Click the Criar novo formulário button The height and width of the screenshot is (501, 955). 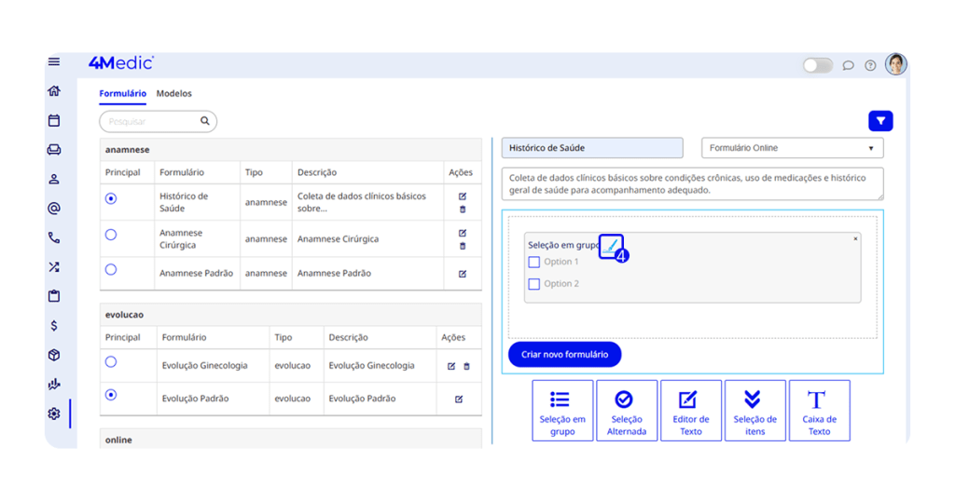point(564,355)
